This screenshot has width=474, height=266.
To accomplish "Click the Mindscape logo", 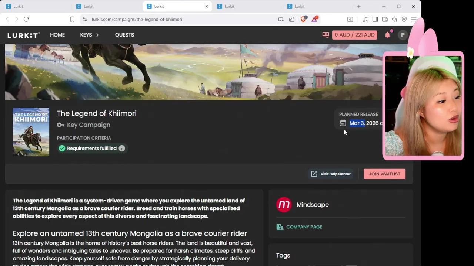I will 284,205.
